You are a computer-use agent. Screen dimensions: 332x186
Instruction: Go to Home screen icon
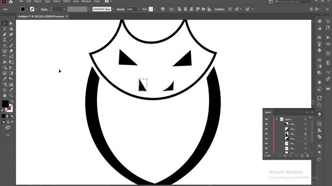click(x=11, y=2)
